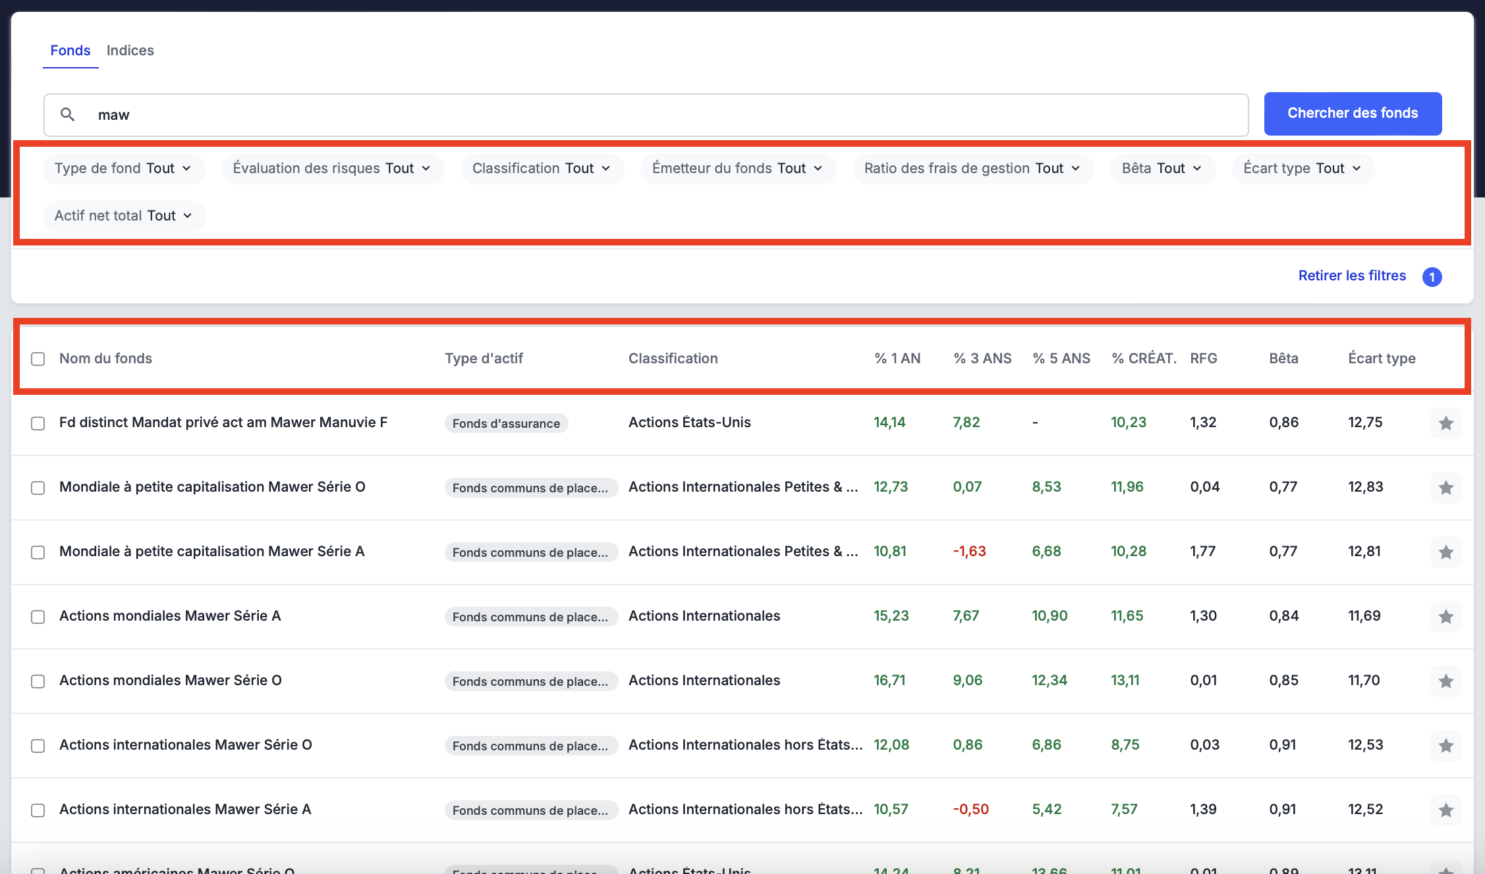Open Actions internationales Mawer Série O fund
This screenshot has height=874, width=1485.
(x=186, y=745)
